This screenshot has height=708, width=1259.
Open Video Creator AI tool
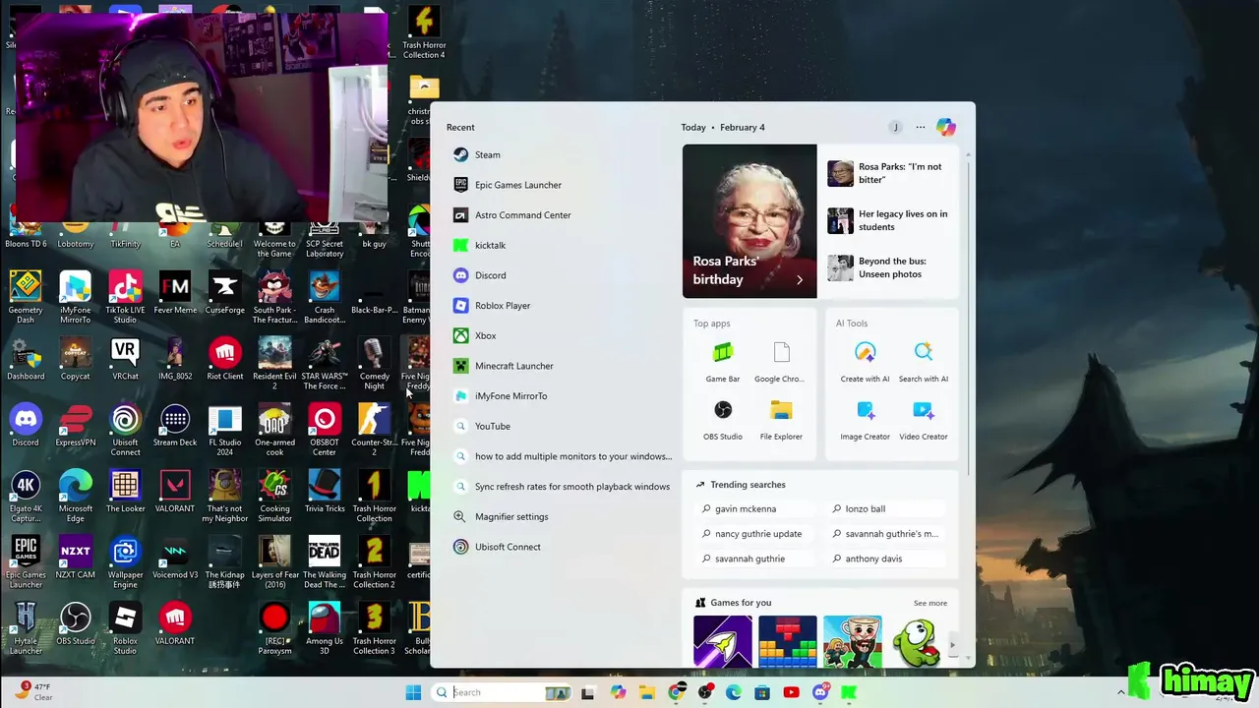[x=924, y=419]
